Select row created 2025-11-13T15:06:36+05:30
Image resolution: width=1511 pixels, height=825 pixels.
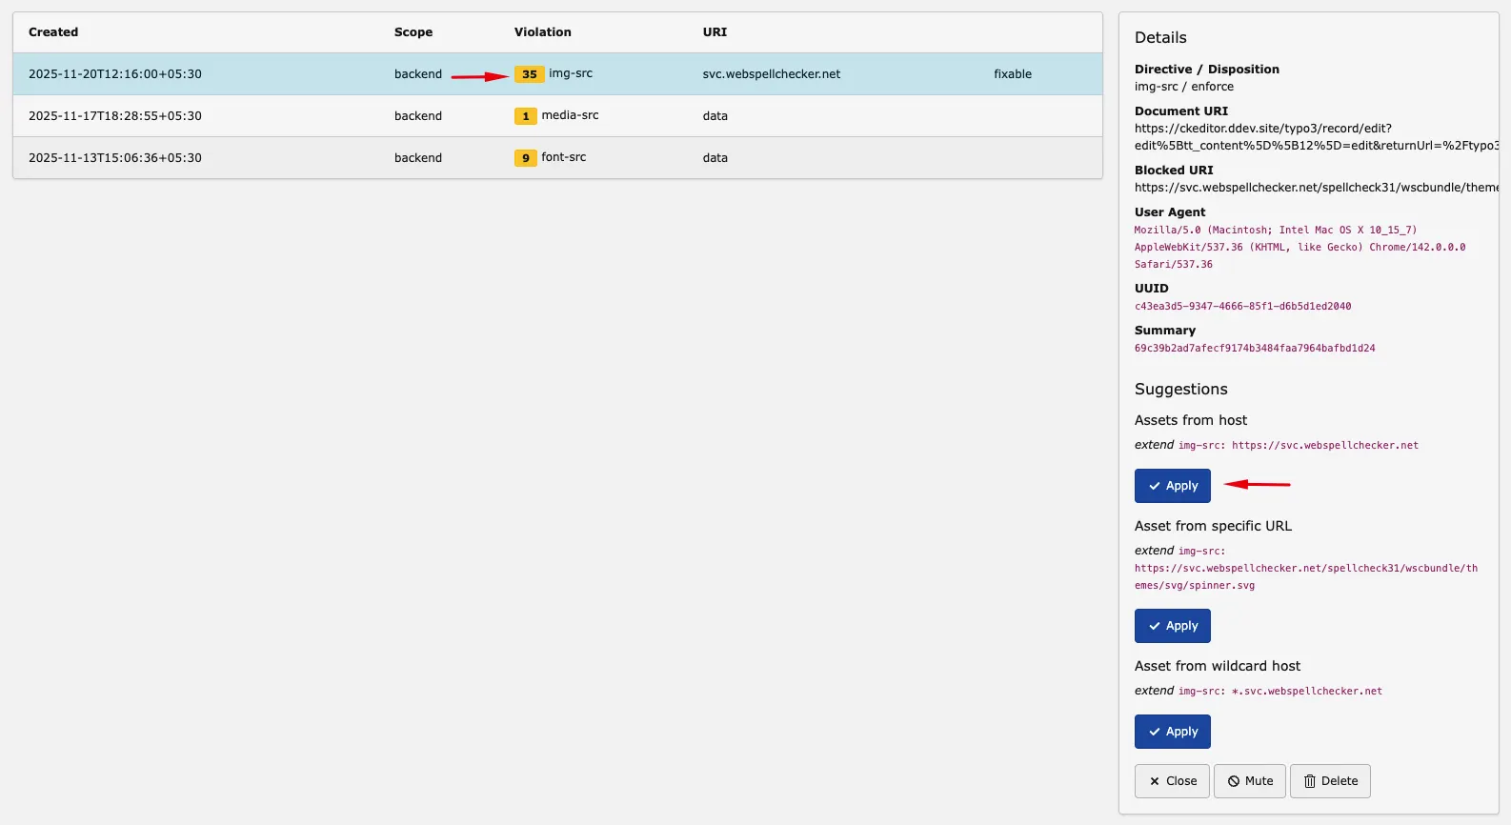point(557,158)
